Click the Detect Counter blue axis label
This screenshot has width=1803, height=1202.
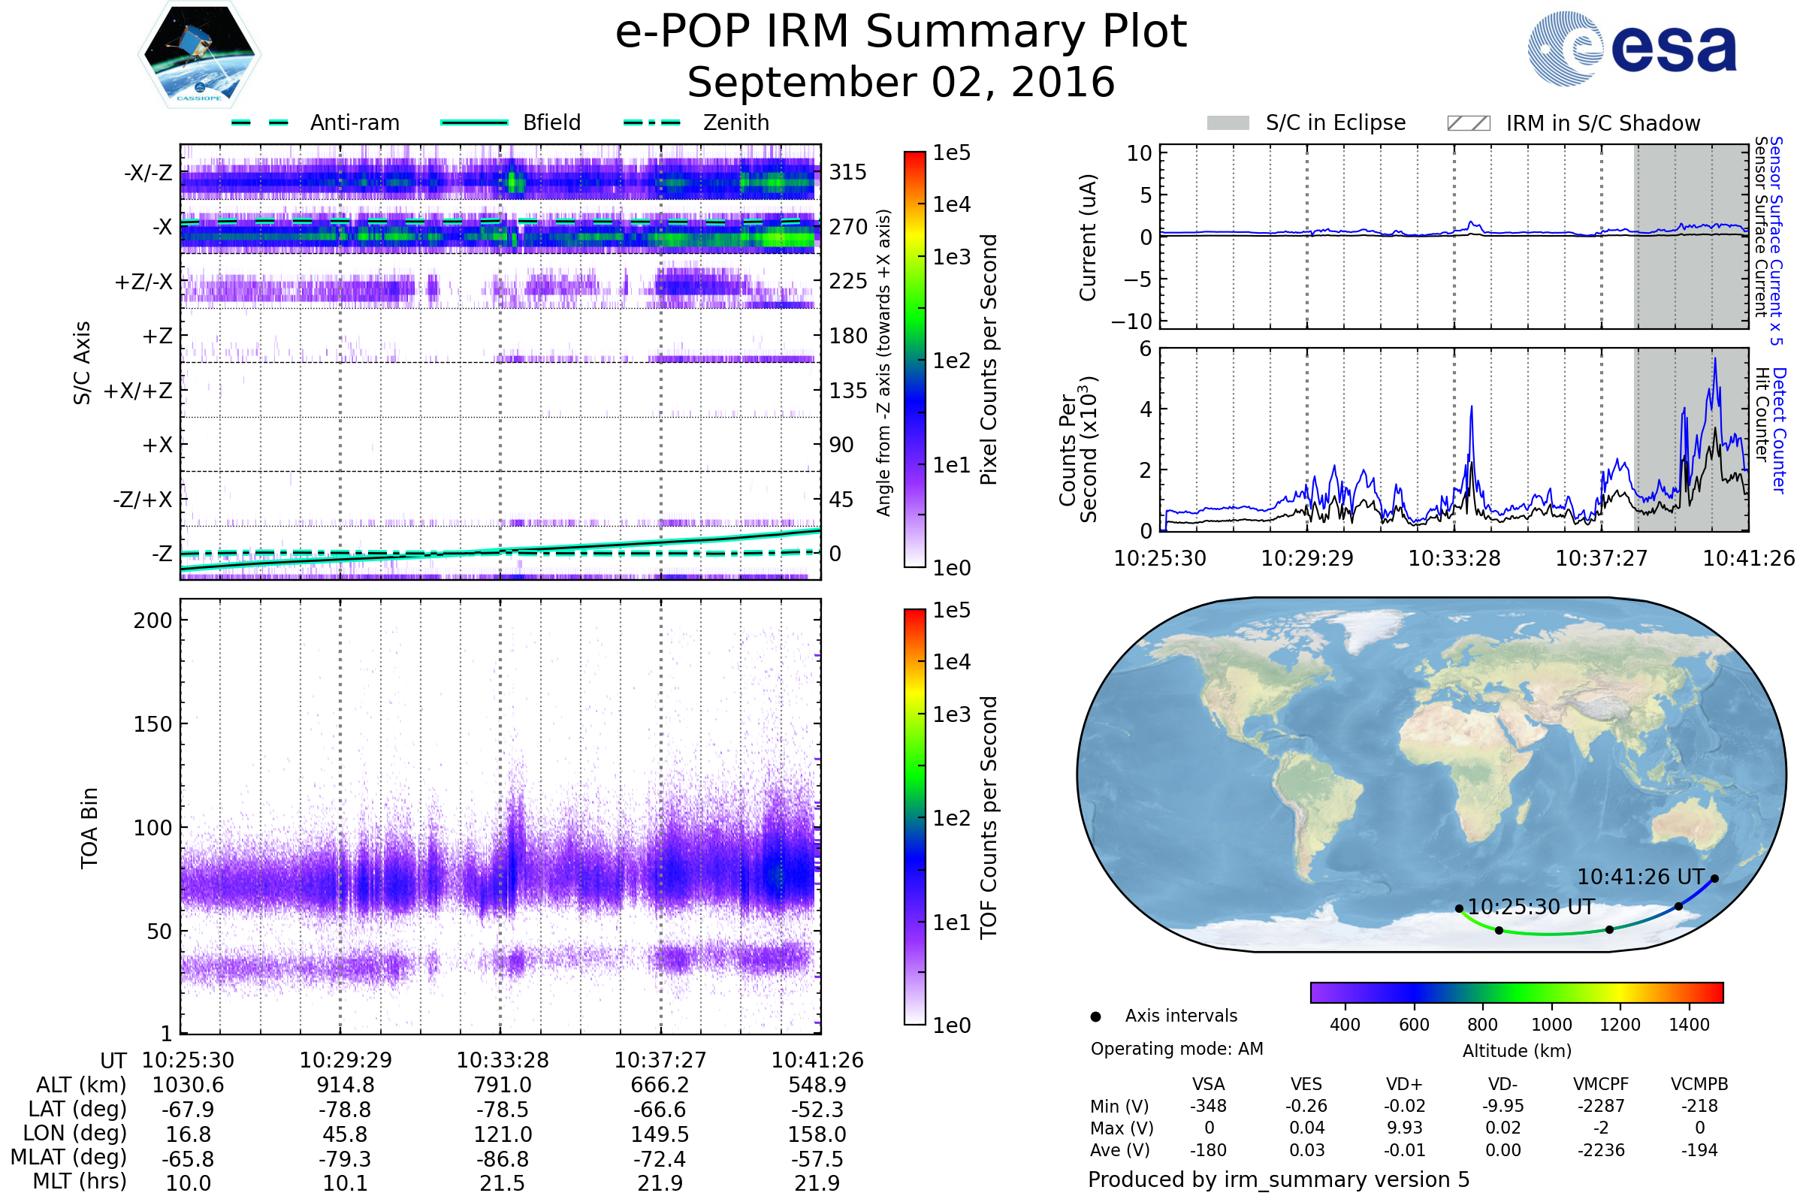pyautogui.click(x=1779, y=429)
